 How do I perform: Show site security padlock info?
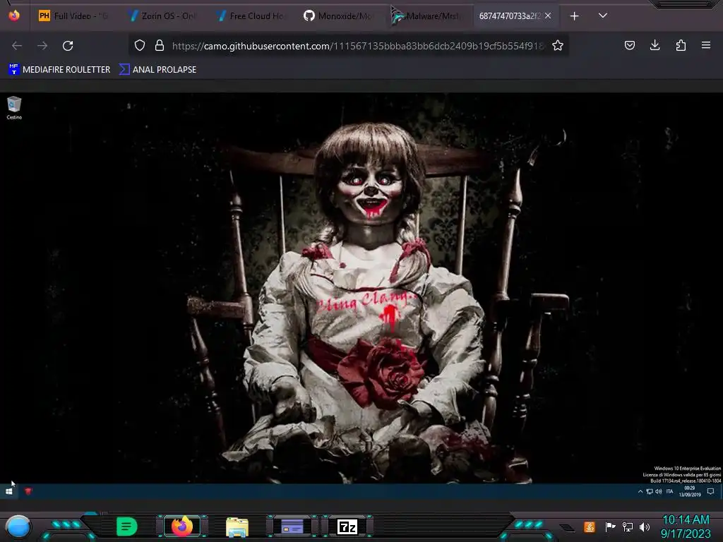click(x=160, y=45)
